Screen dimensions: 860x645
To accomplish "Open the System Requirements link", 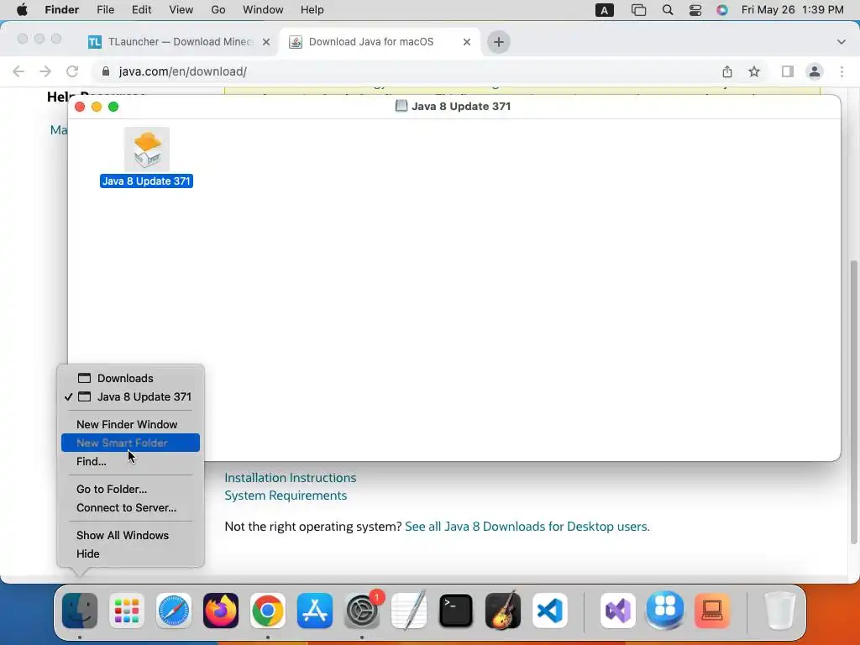I will [x=286, y=496].
